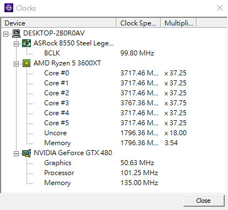The height and width of the screenshot is (210, 228).
Task: Close the Clocks window with X
Action: 220,8
